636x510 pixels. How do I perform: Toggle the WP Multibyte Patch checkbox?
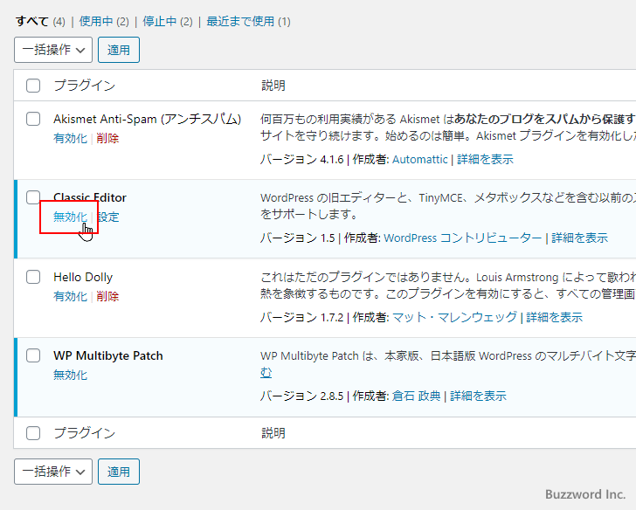tap(33, 355)
